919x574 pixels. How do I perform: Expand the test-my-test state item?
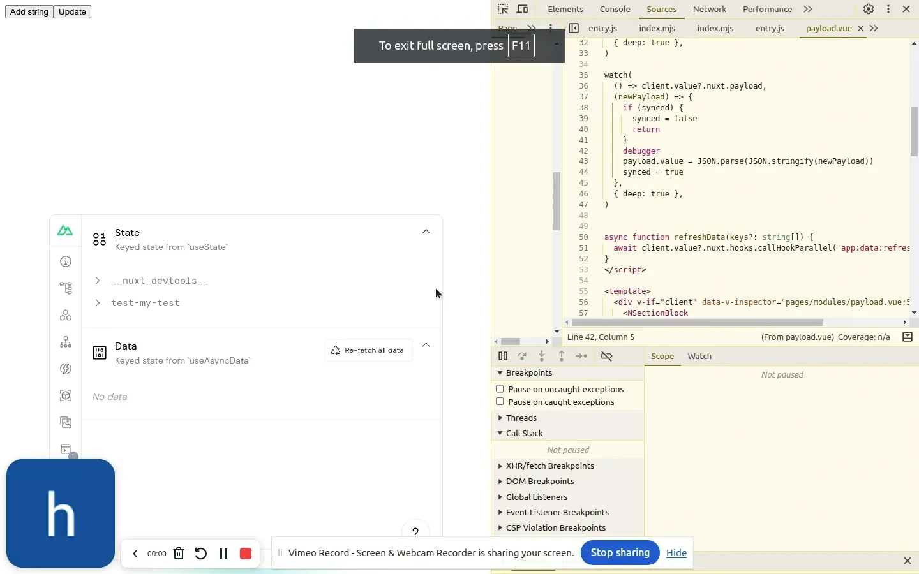(98, 304)
